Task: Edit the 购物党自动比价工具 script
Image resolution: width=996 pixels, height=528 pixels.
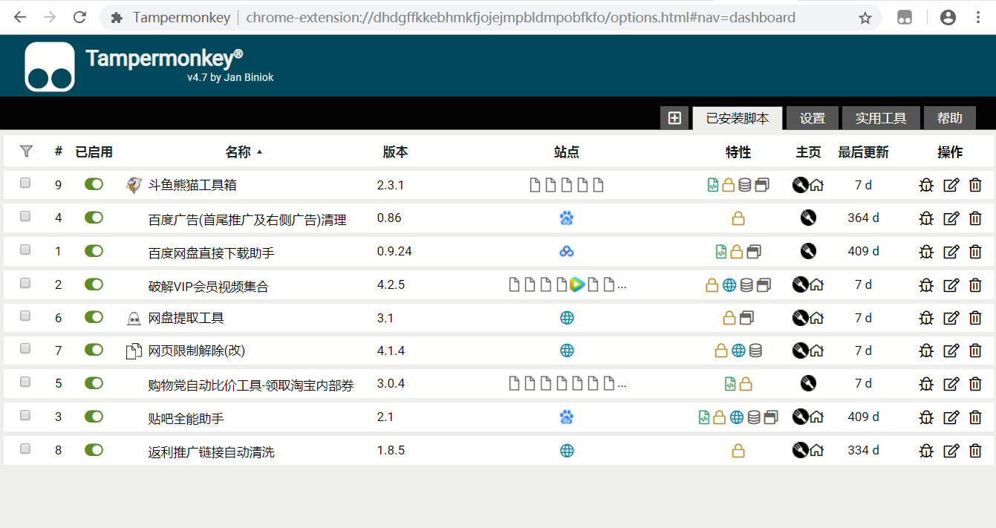Action: pos(951,384)
